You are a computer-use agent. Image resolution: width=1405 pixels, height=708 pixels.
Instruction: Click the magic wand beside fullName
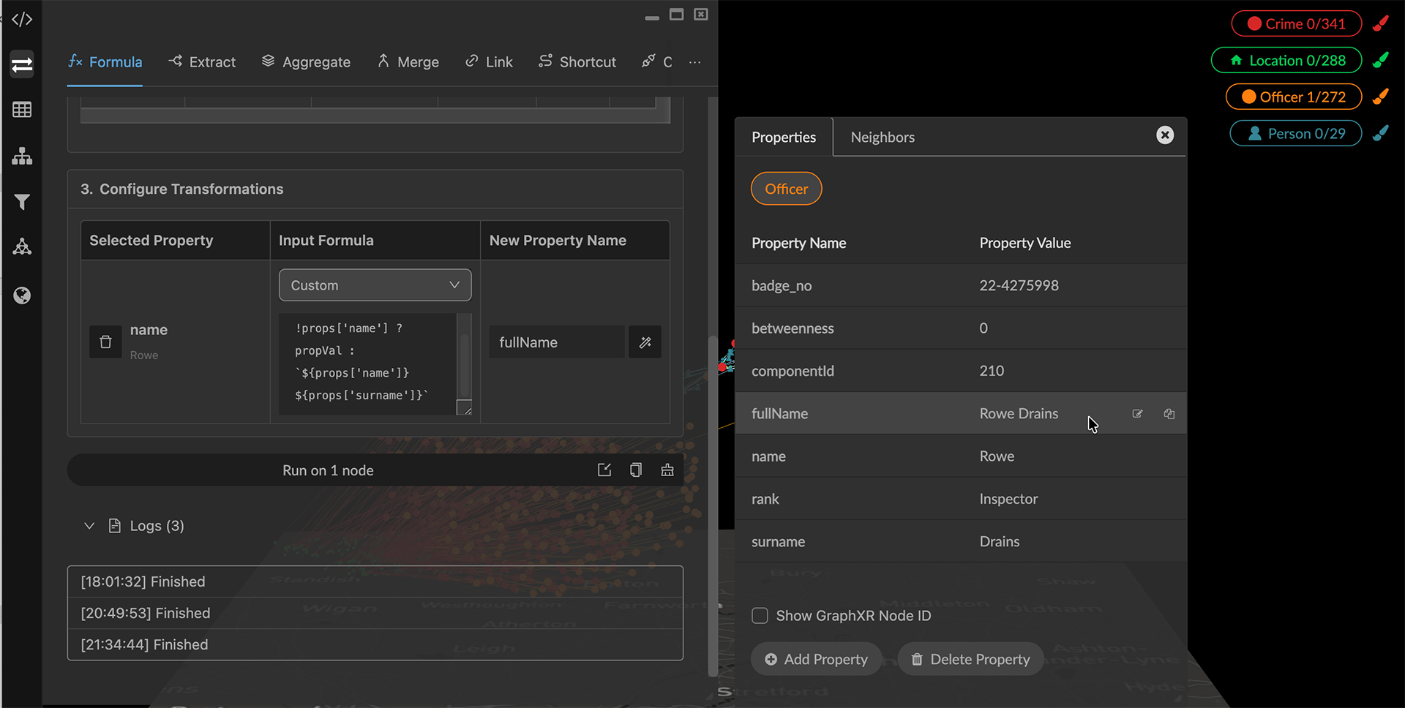[645, 342]
